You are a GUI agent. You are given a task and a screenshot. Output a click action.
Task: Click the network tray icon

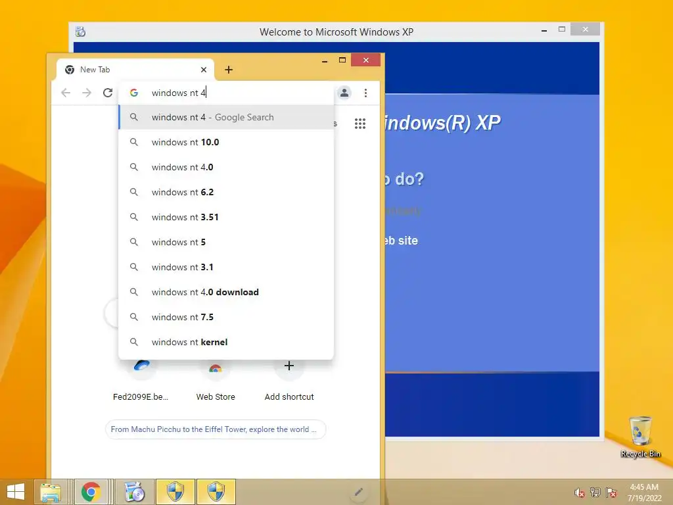595,492
